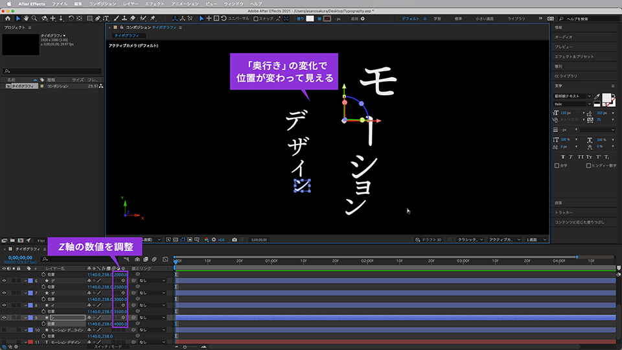Open the アニメーション menu
The image size is (622, 350).
(185, 4)
